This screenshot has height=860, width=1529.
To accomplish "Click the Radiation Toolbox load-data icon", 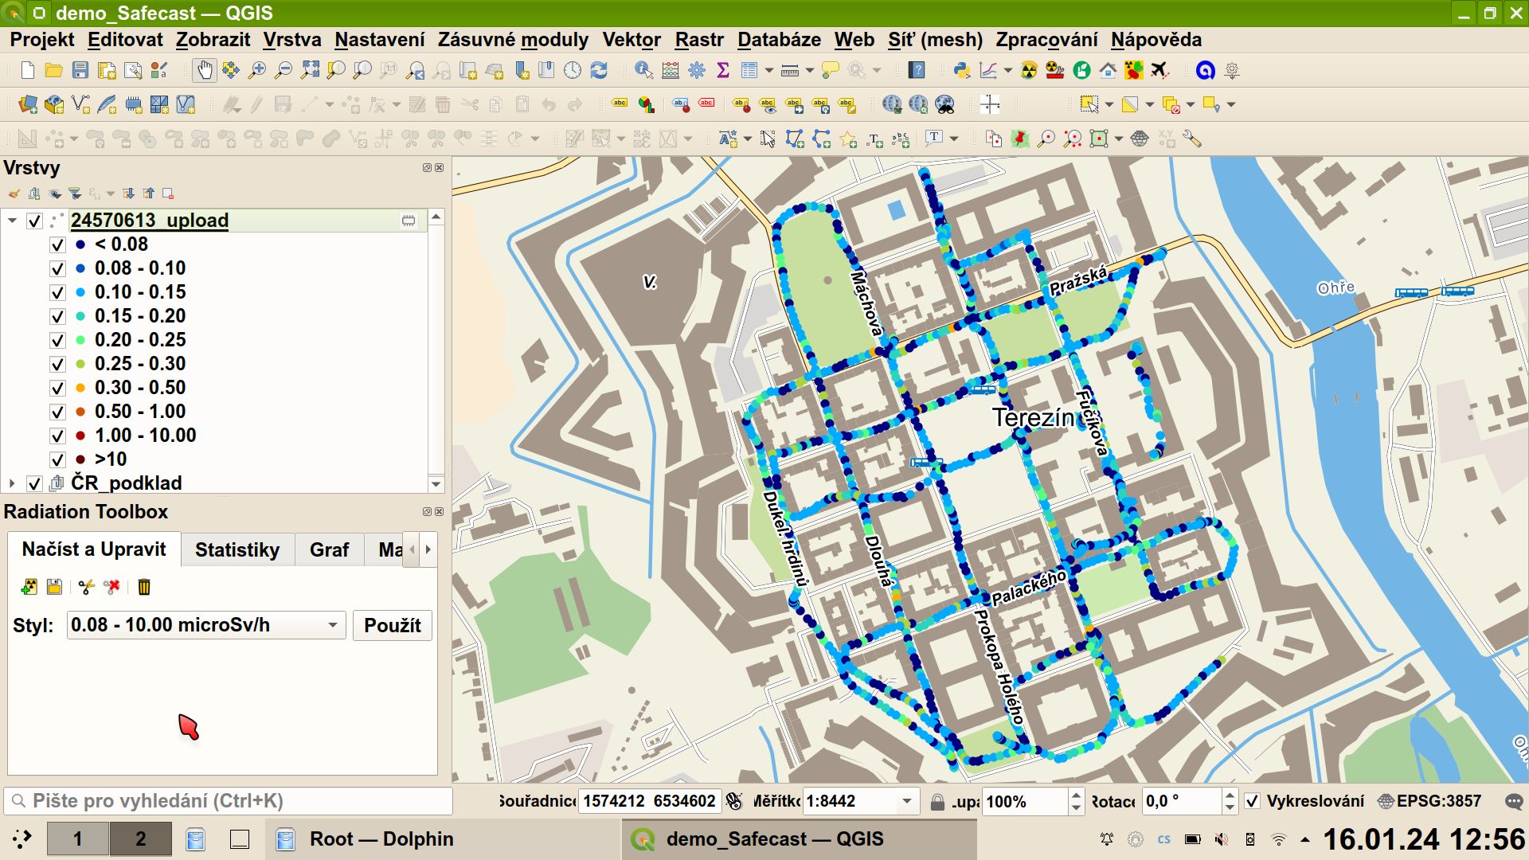I will (29, 588).
